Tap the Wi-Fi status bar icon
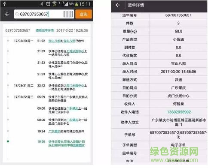 (55, 4)
